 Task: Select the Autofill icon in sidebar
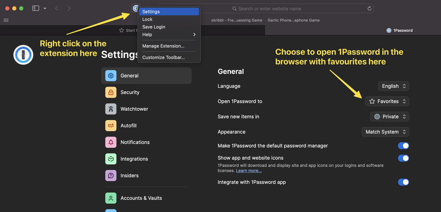pos(111,126)
